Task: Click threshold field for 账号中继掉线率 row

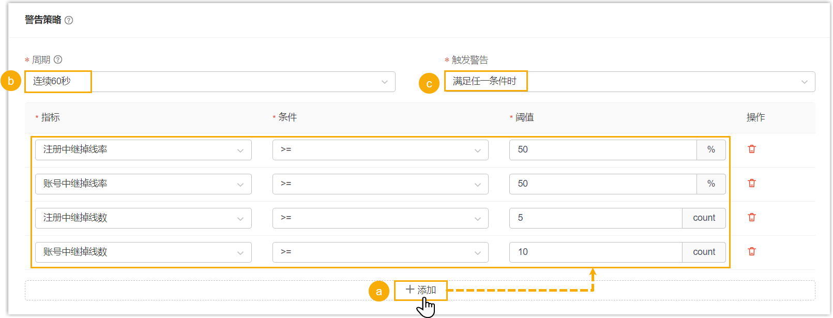Action: 602,184
